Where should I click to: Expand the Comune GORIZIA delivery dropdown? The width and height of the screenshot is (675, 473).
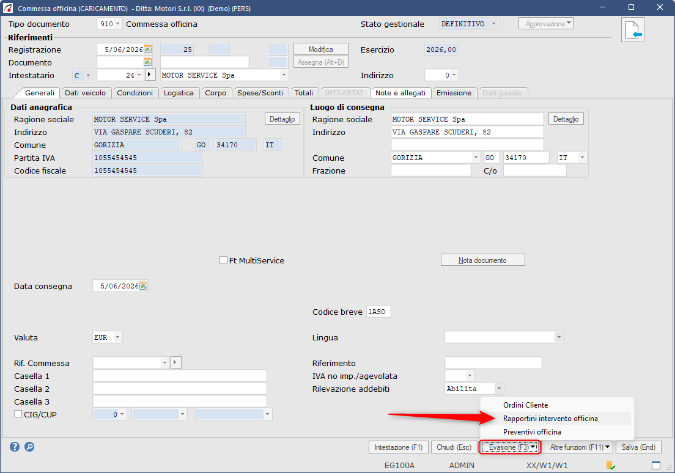click(x=476, y=158)
